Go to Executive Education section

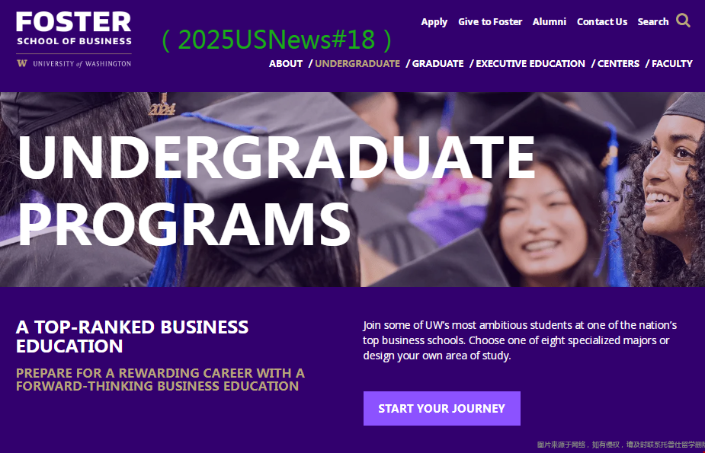(530, 64)
